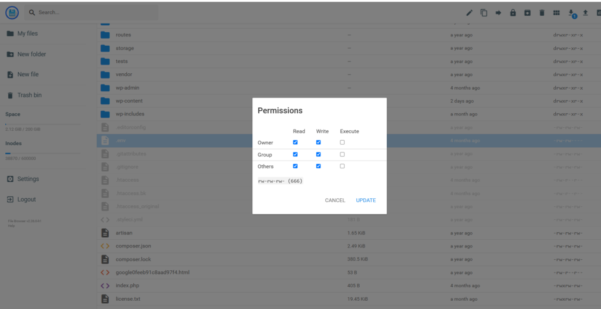
Task: Click the copy file toolbar icon
Action: 484,13
